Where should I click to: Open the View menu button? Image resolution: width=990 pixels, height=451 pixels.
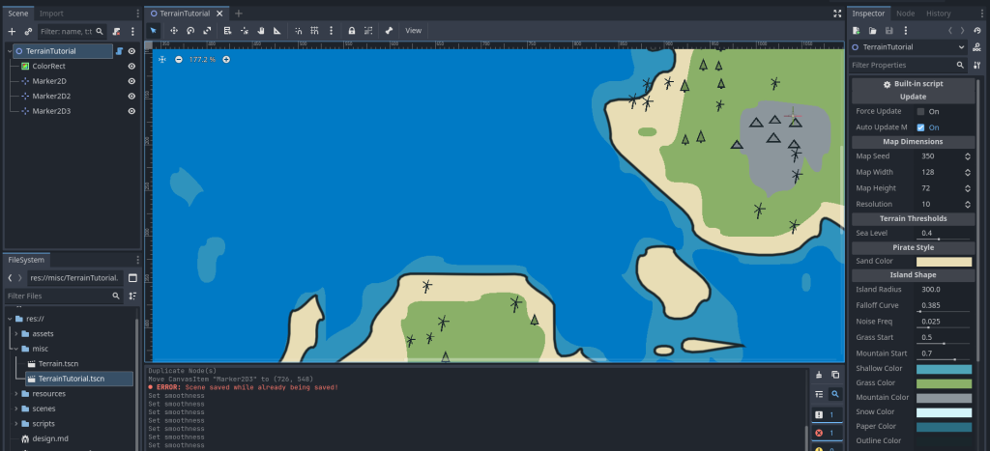tap(413, 31)
